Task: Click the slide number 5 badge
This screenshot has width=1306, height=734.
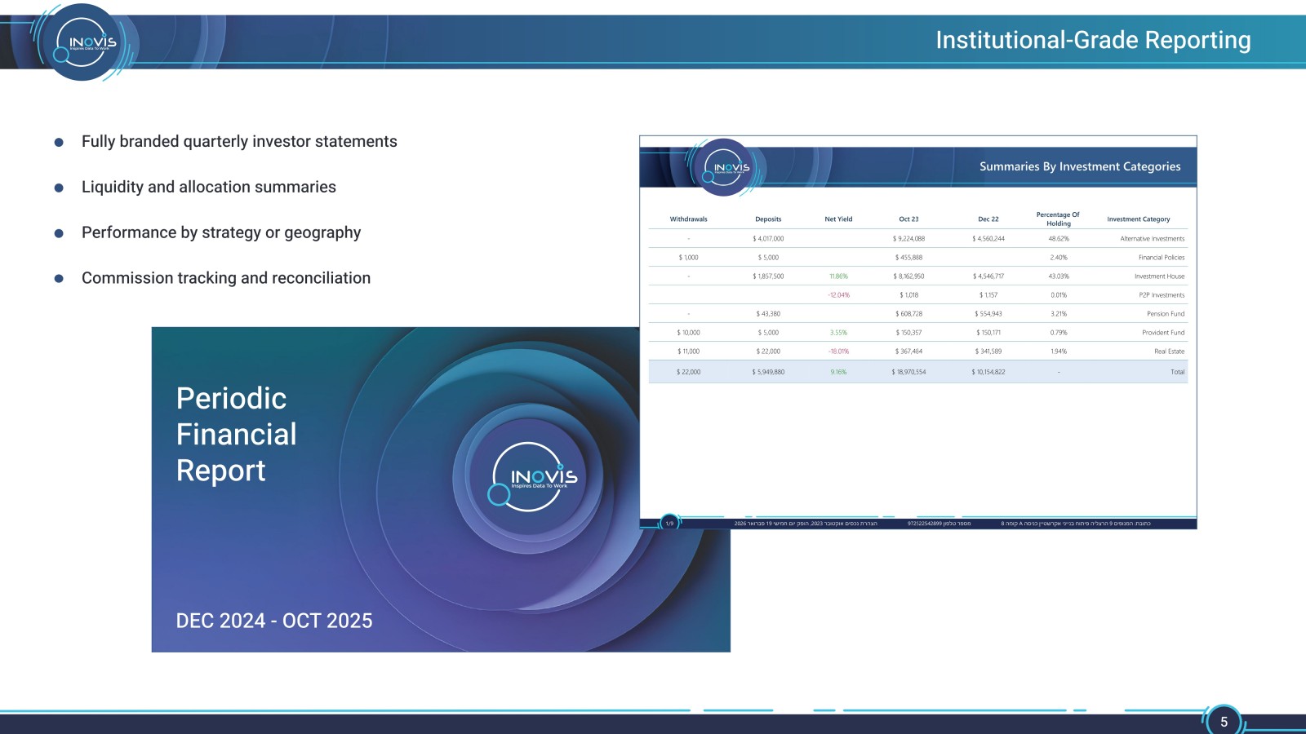Action: click(x=1224, y=721)
